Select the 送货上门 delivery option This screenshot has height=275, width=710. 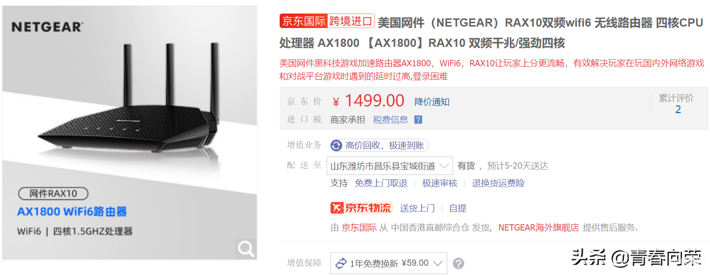point(417,208)
